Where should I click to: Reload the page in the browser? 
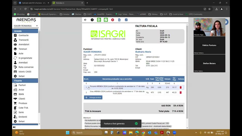(x=25, y=9)
